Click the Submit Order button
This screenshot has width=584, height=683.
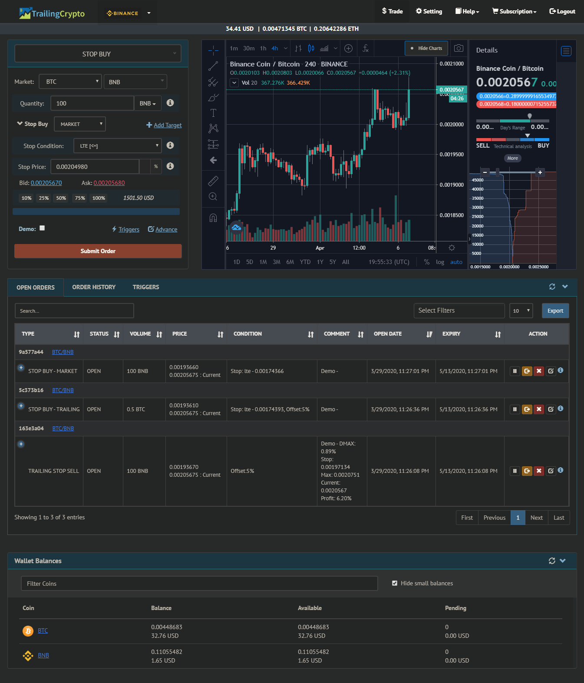(98, 251)
